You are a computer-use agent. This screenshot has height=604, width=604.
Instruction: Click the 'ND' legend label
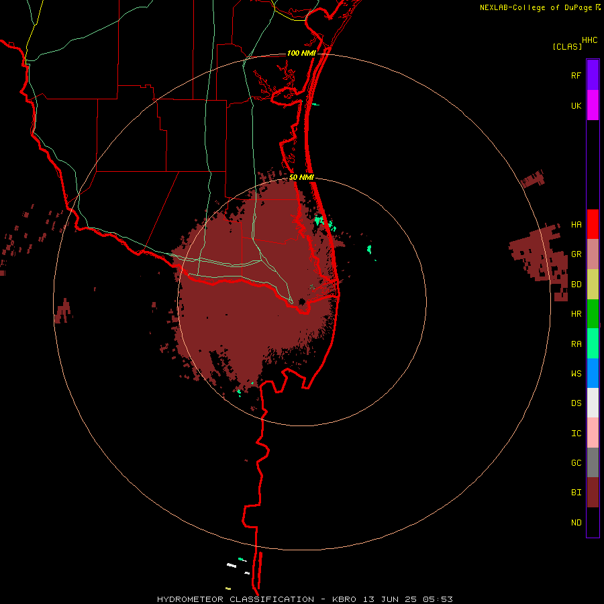point(576,523)
